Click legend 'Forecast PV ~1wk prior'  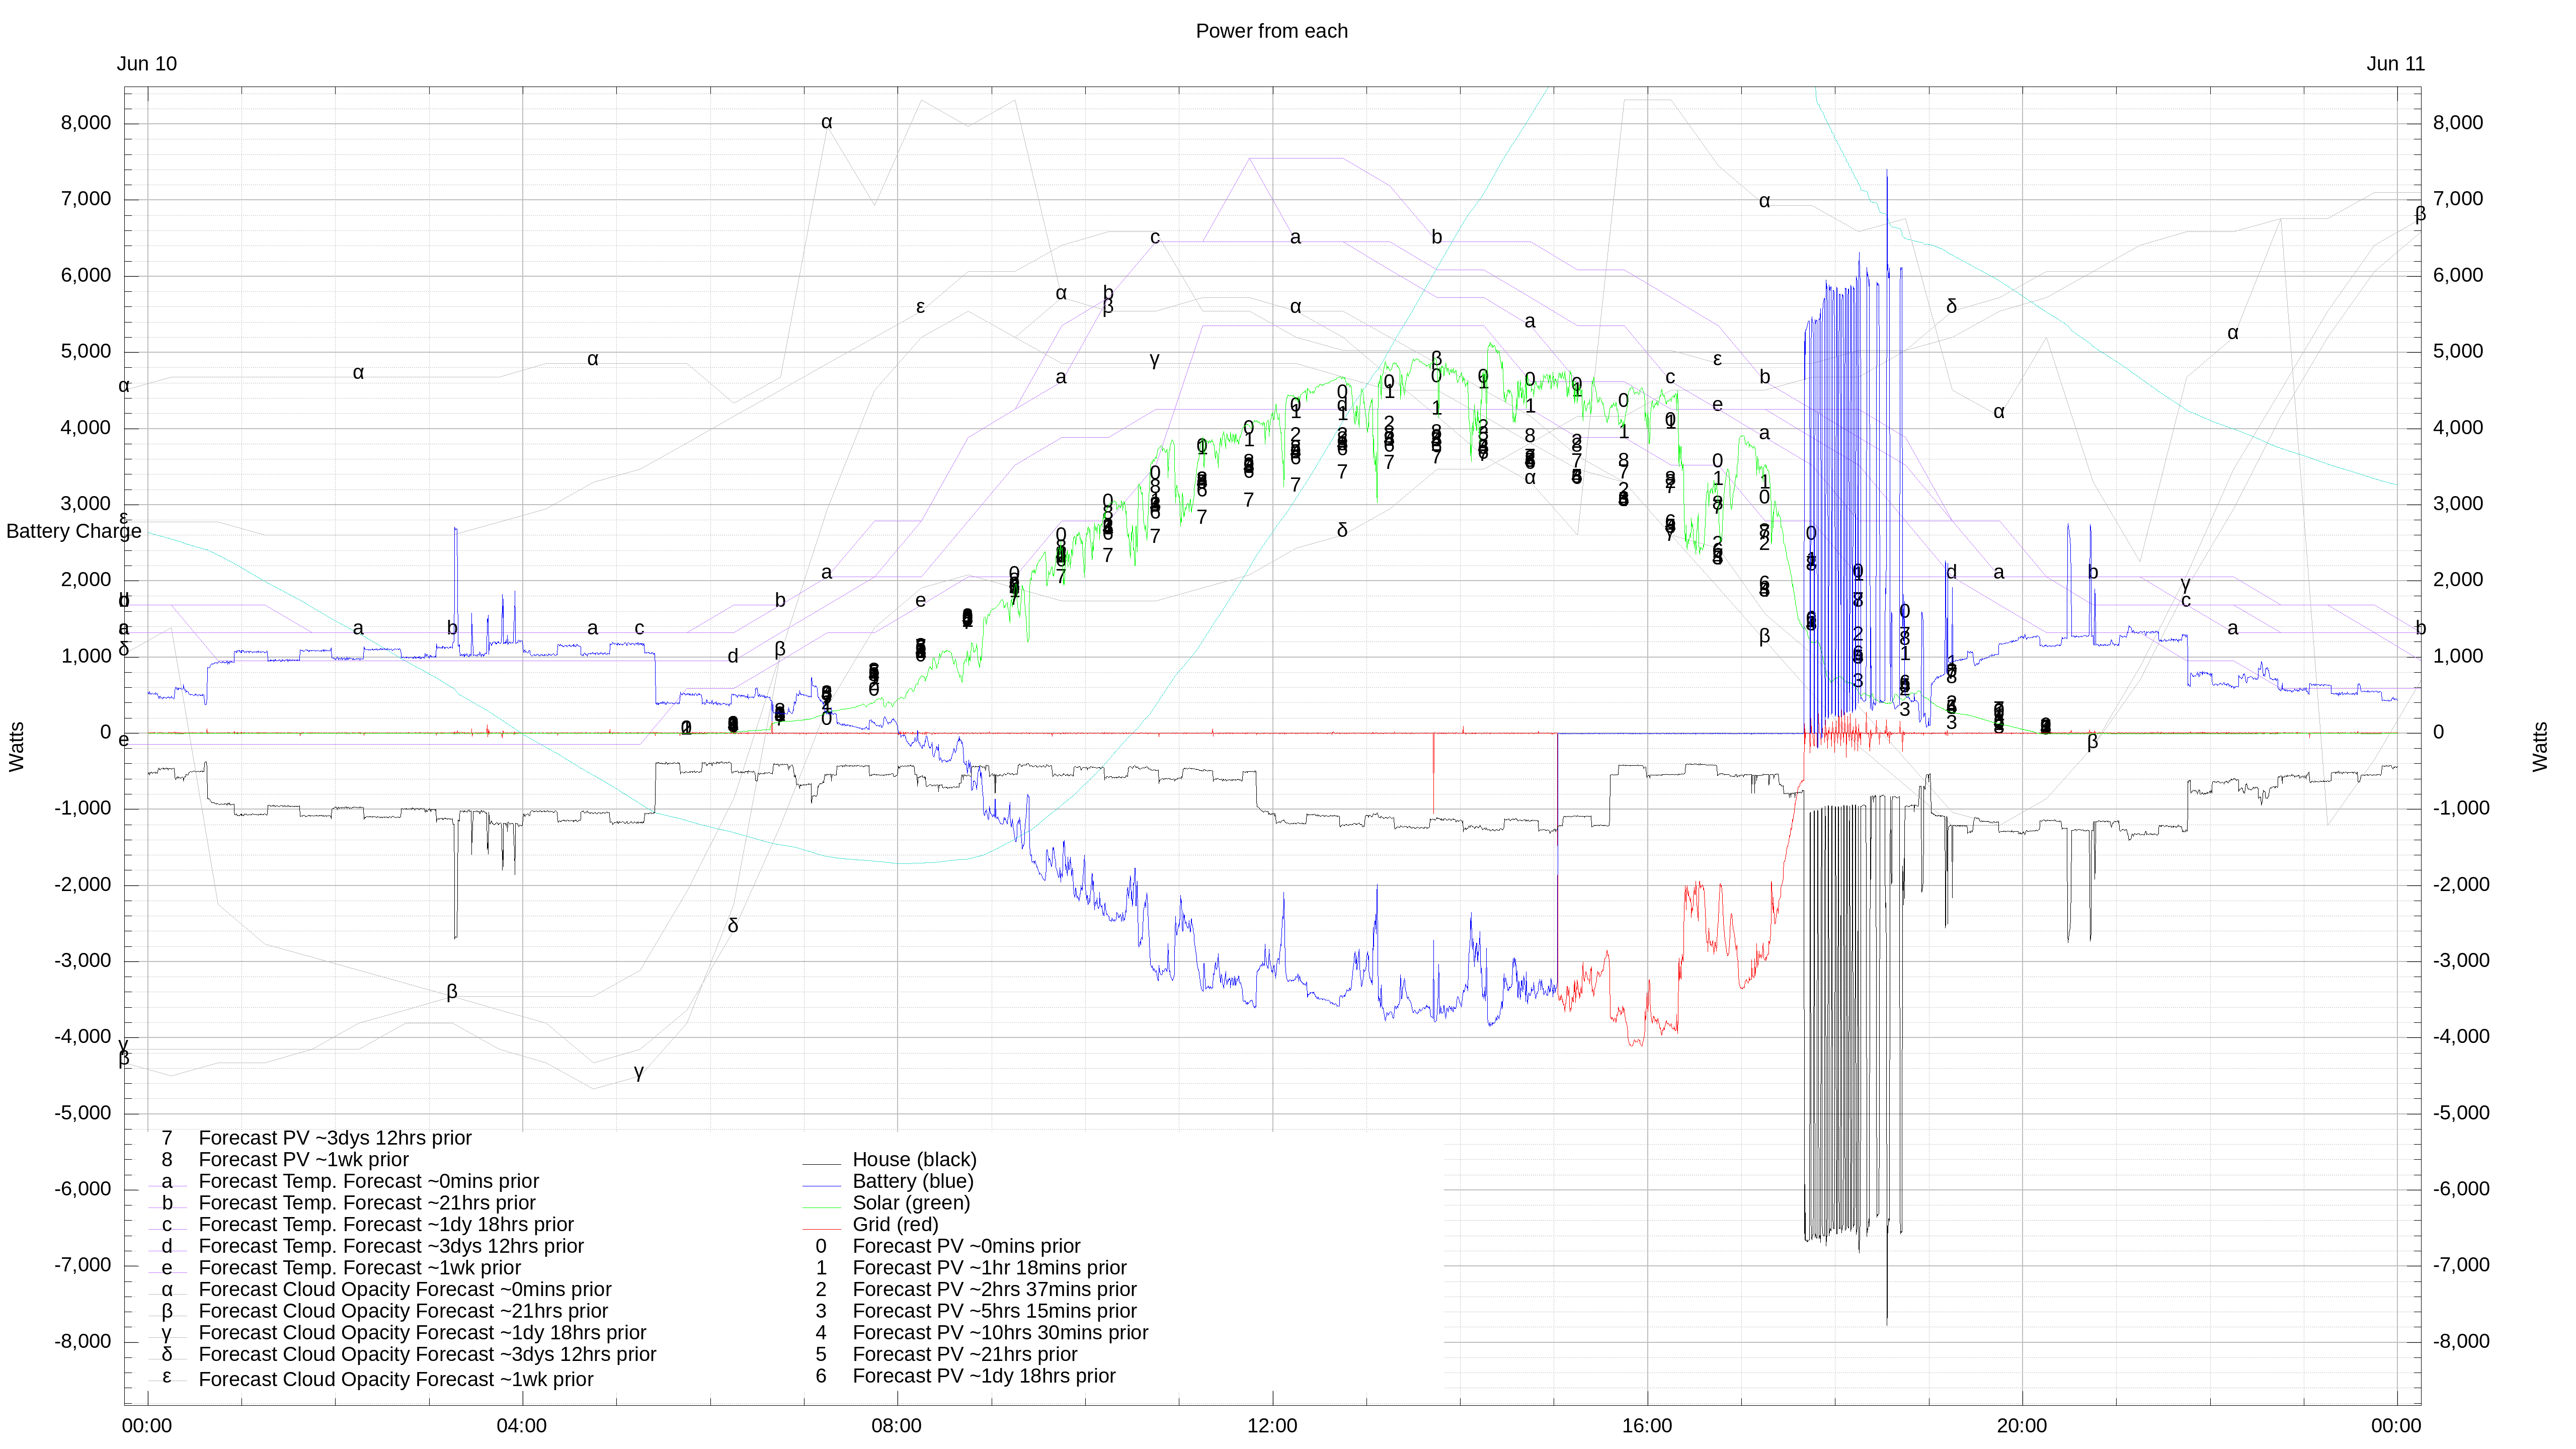pos(304,1159)
